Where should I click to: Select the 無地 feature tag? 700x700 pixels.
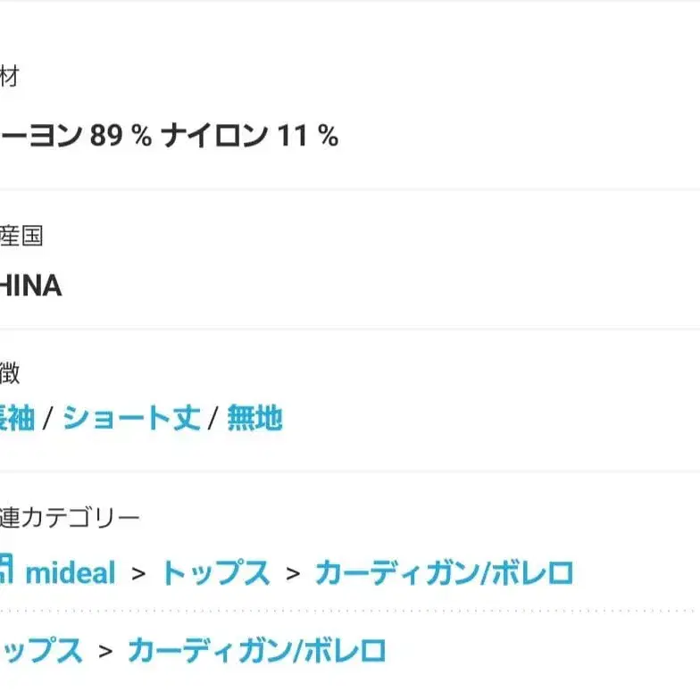coord(254,418)
